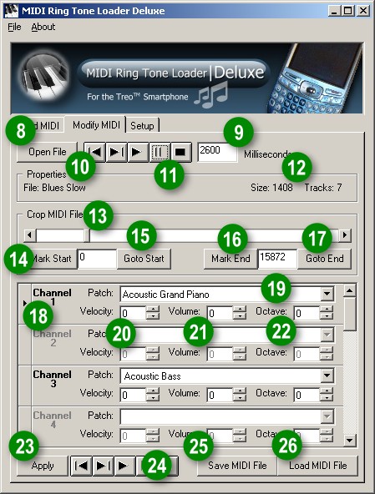The height and width of the screenshot is (494, 375).
Task: Click the Goto End button
Action: pyautogui.click(x=325, y=259)
